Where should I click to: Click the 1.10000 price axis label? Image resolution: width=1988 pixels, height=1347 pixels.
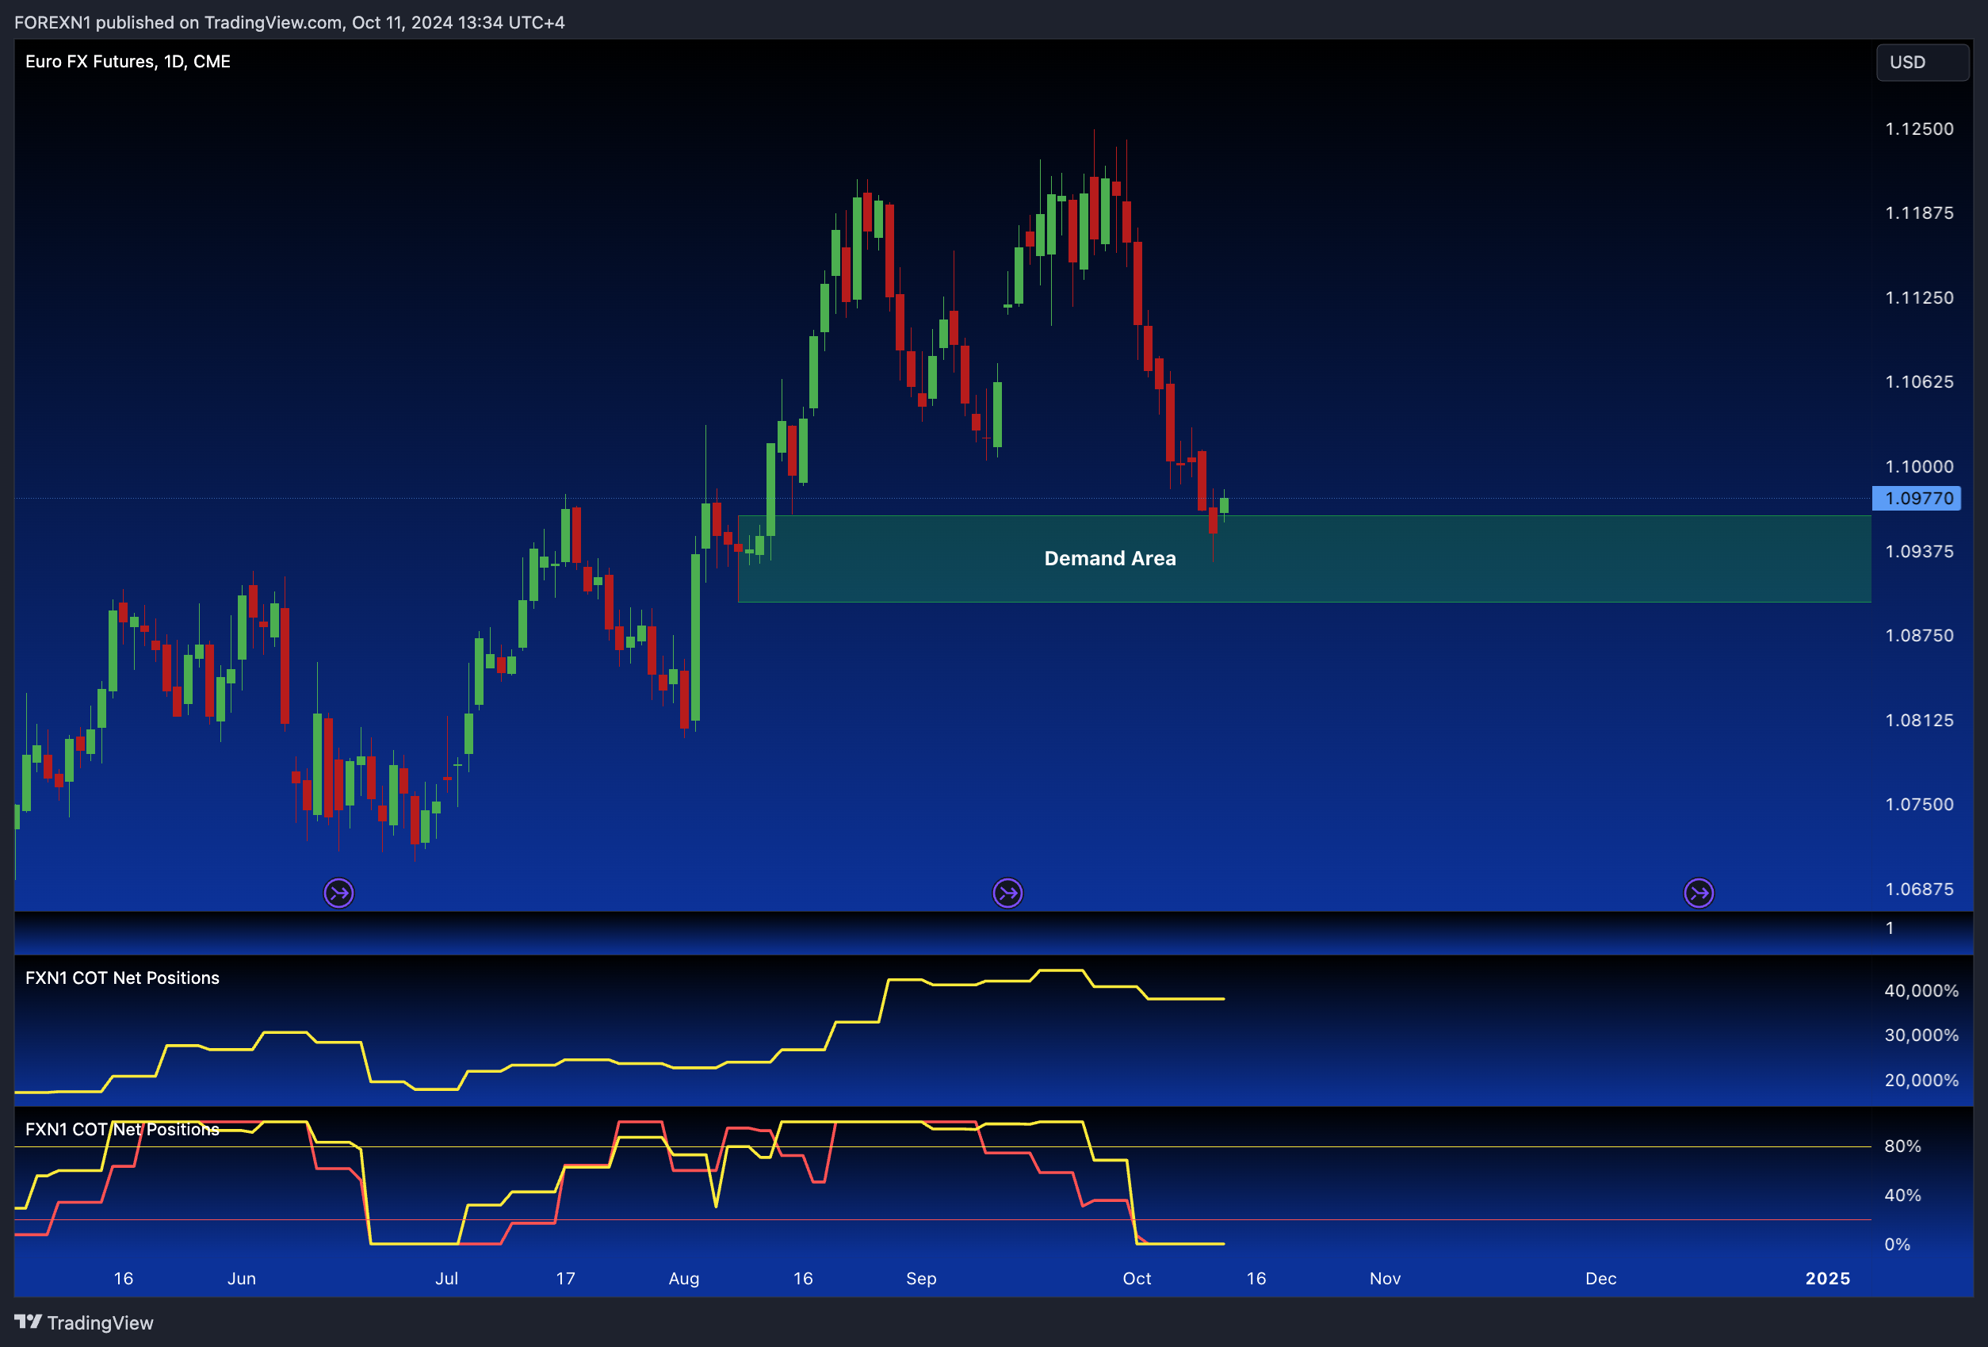[x=1920, y=466]
